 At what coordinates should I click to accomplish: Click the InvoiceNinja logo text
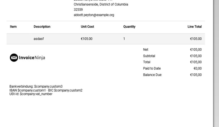(32, 58)
